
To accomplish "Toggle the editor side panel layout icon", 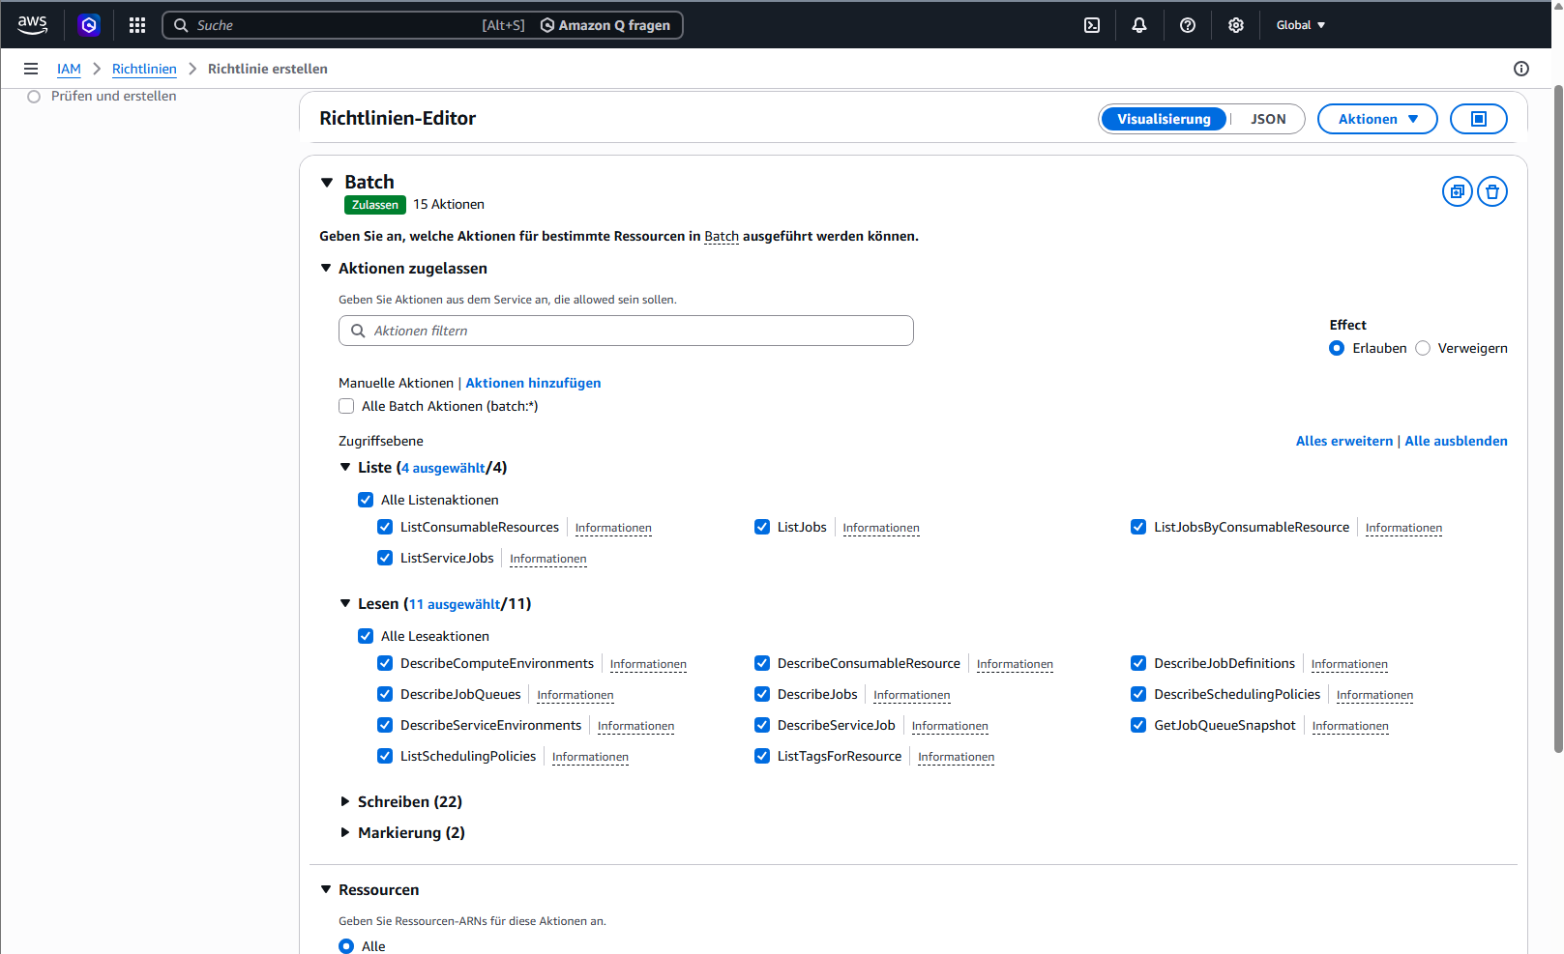I will pyautogui.click(x=1478, y=119).
